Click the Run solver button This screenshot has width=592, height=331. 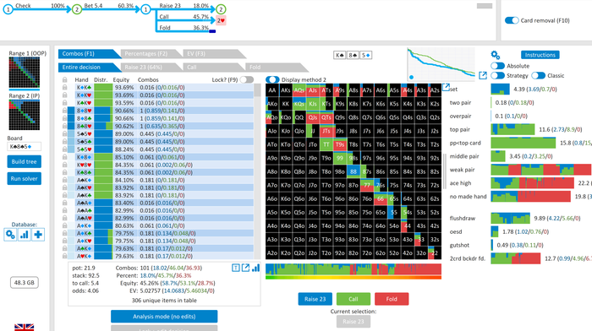(24, 179)
